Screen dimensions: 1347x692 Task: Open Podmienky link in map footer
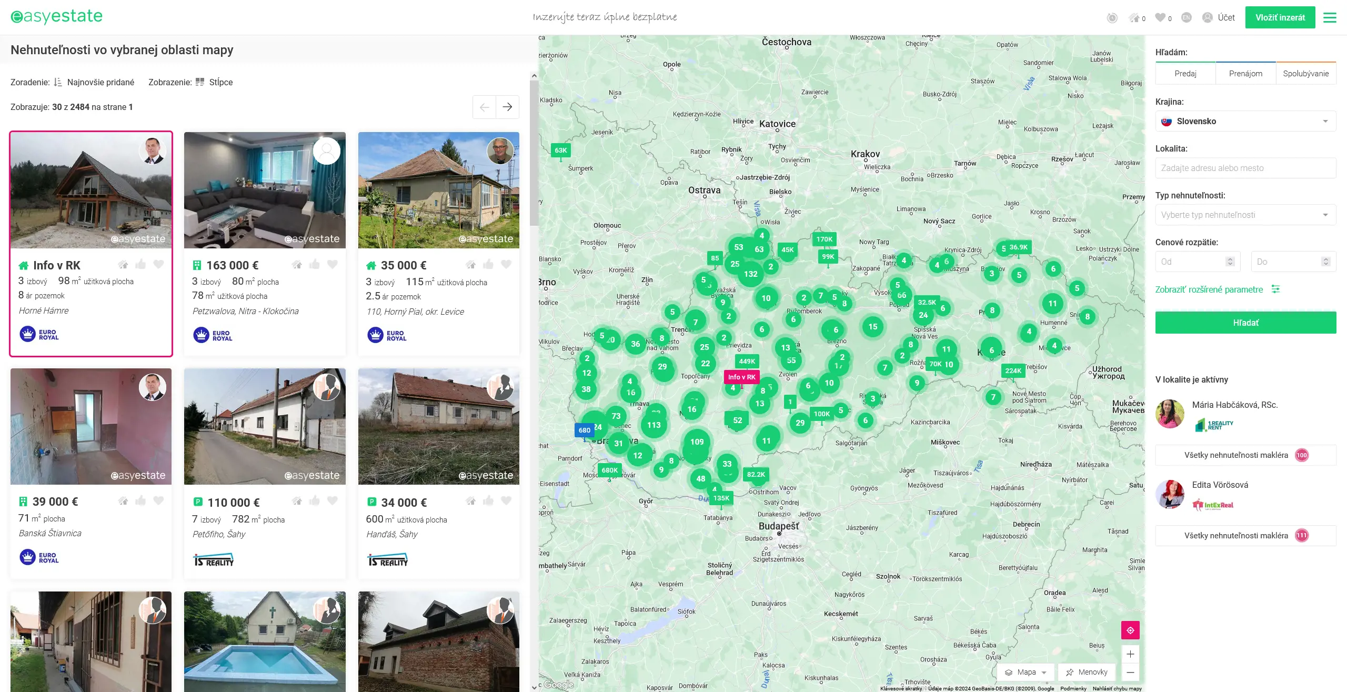click(x=1073, y=688)
